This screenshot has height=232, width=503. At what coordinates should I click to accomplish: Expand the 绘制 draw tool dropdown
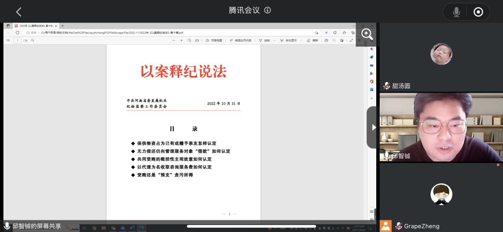click(274, 40)
